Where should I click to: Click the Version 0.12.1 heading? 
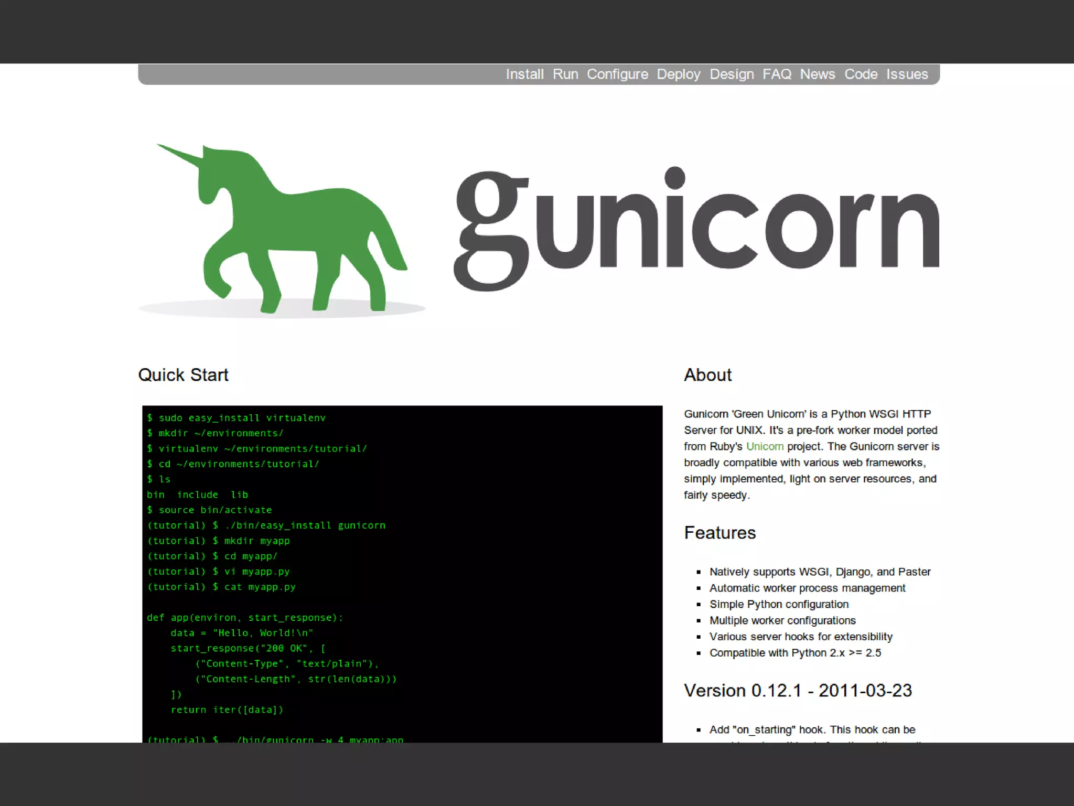(x=798, y=691)
